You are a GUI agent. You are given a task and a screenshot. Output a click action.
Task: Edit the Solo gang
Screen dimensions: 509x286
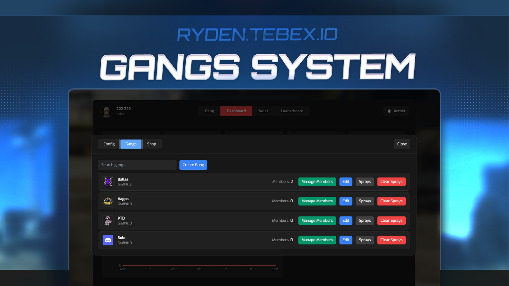coord(346,240)
